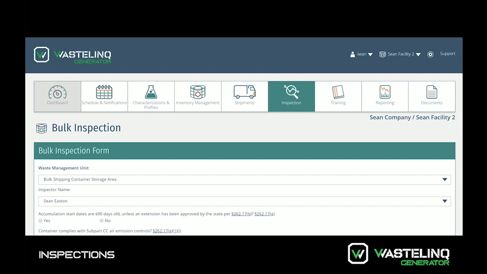Image resolution: width=487 pixels, height=274 pixels.
Task: Click the Bulk Inspection Form header
Action: [x=245, y=151]
